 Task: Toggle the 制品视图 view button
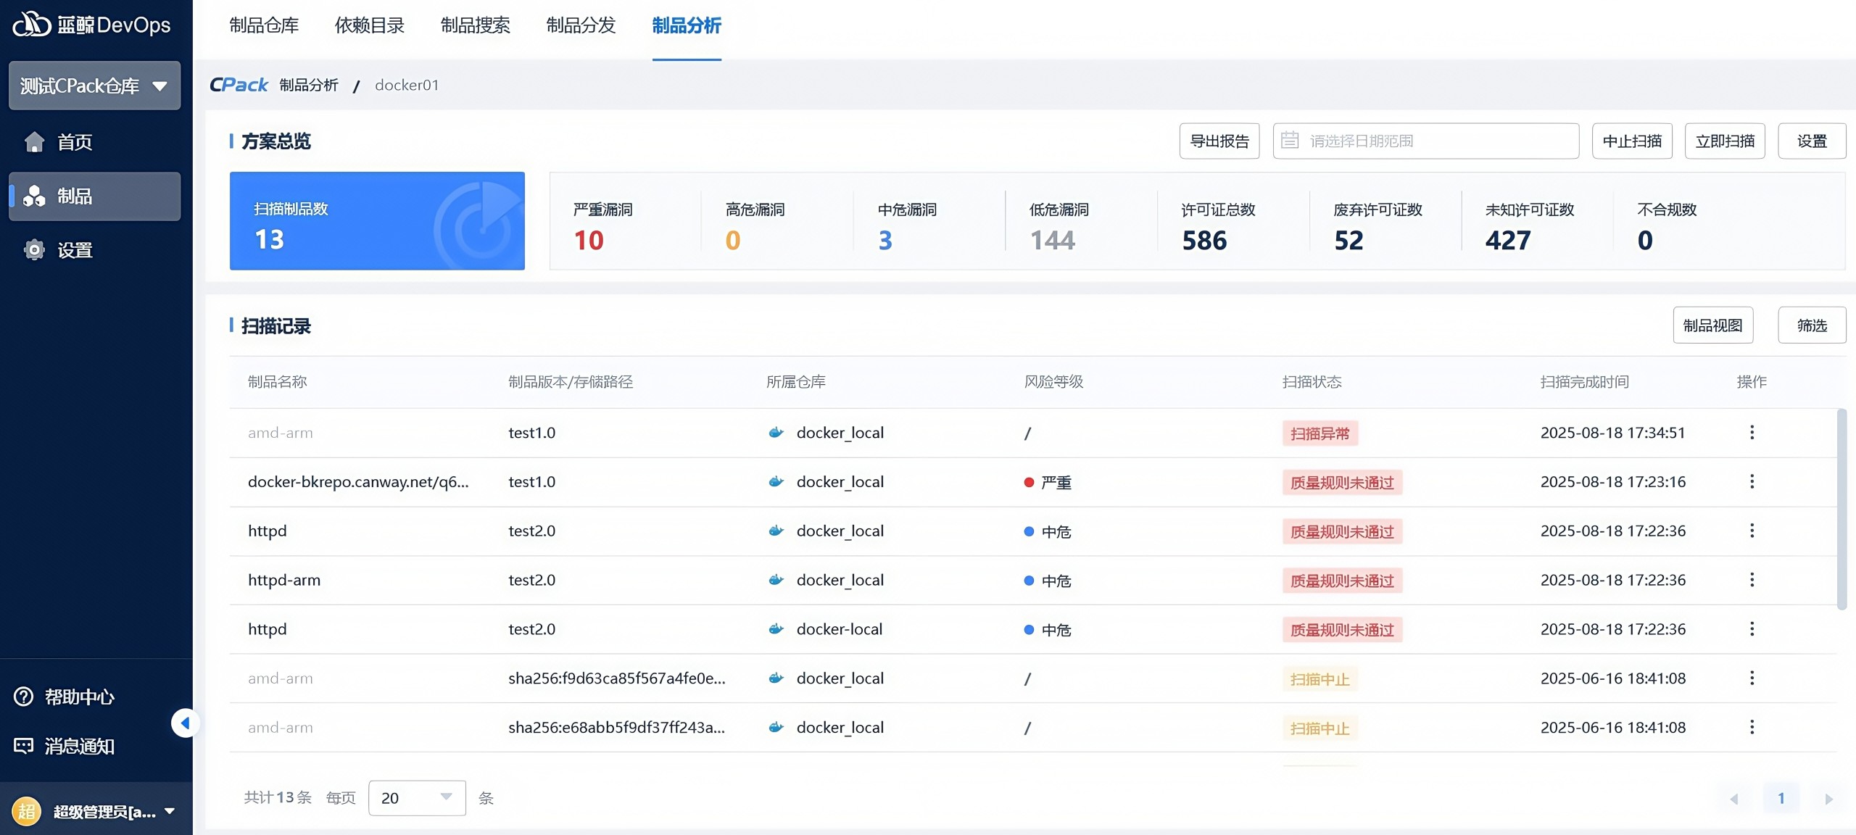point(1712,325)
